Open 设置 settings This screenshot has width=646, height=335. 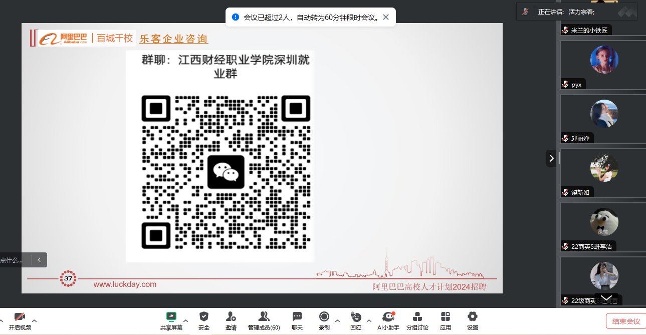(x=472, y=319)
